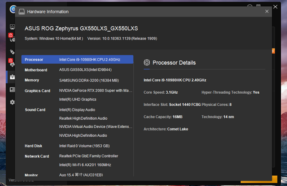Select the toolbox icon in the sidebar
The width and height of the screenshot is (287, 186).
[x=12, y=77]
